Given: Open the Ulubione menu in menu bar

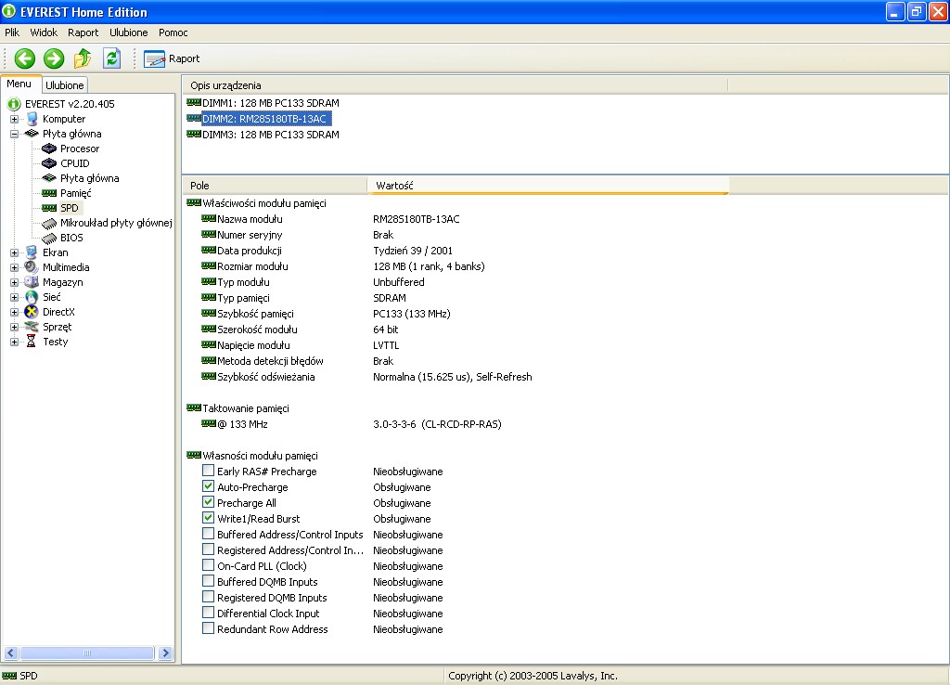Looking at the screenshot, I should click(128, 32).
